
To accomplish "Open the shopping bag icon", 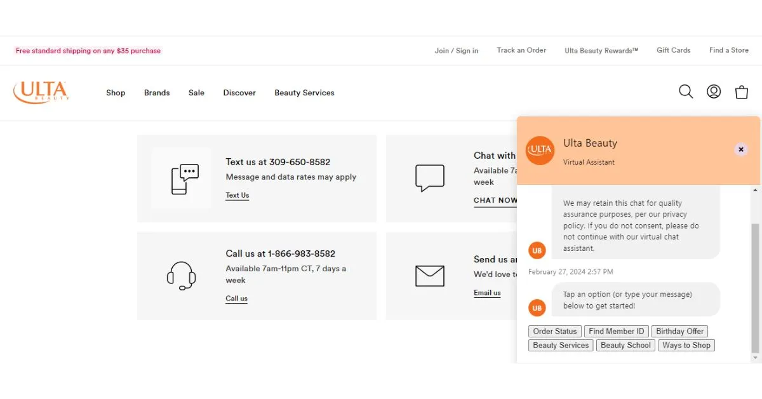I will point(742,91).
